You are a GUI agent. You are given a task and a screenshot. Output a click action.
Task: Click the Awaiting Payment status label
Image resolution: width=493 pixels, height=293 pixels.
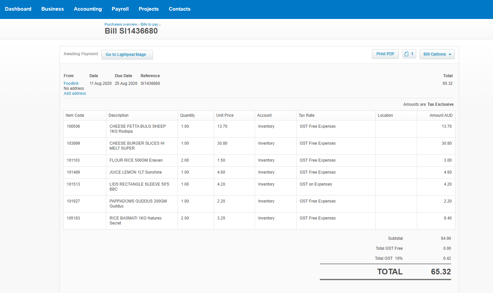click(x=81, y=54)
